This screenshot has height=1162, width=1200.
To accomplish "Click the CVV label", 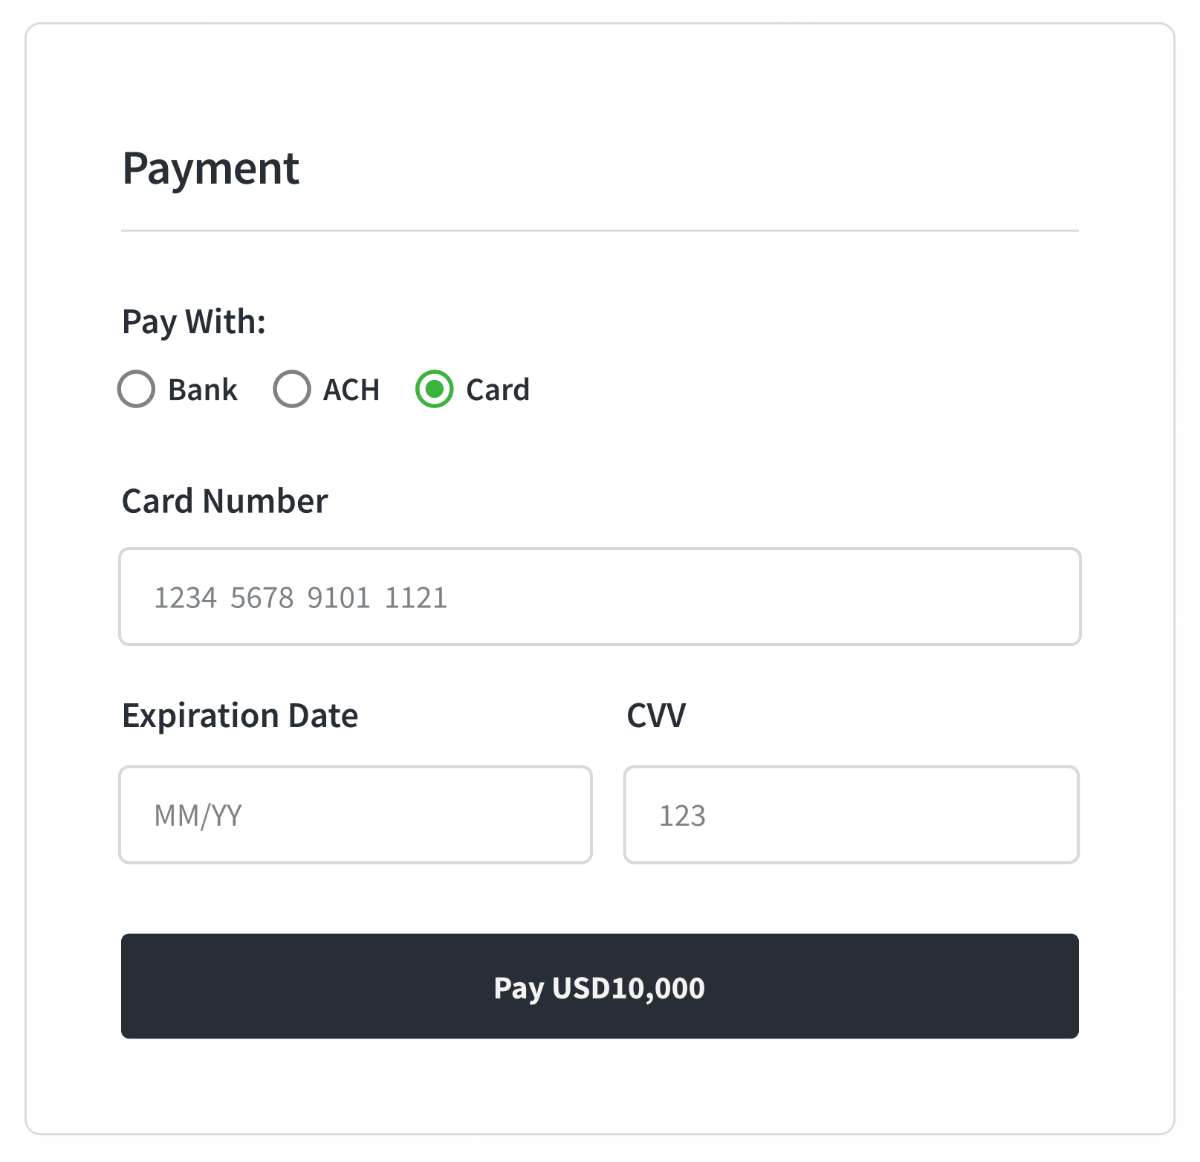I will [656, 715].
